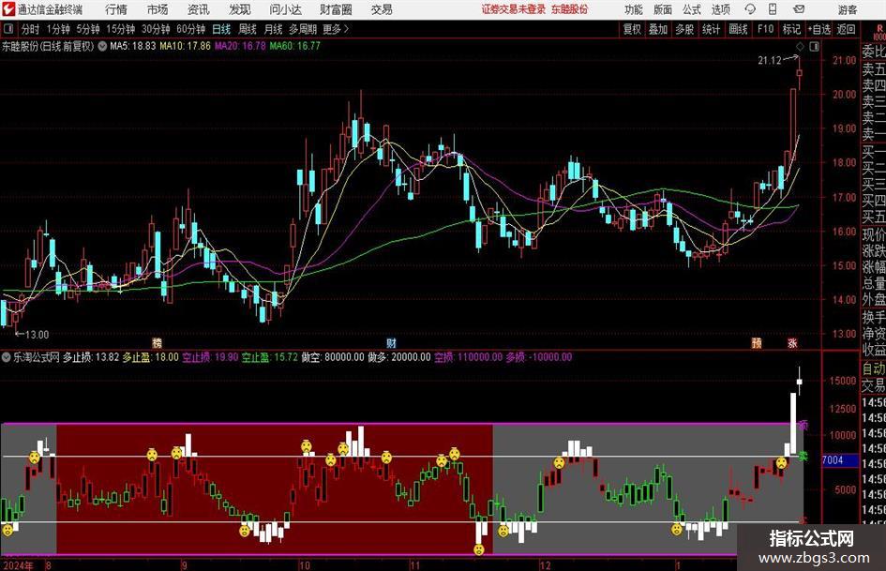Click the 返回 back button
Viewport: 886px width, 571px height.
click(x=846, y=29)
